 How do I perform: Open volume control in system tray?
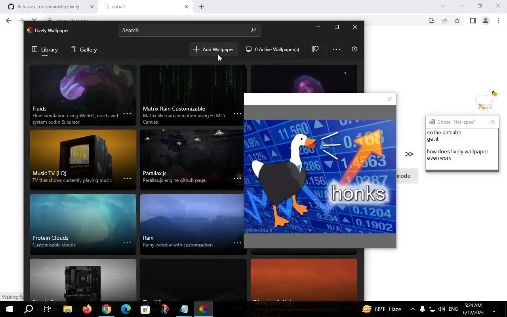[442, 309]
